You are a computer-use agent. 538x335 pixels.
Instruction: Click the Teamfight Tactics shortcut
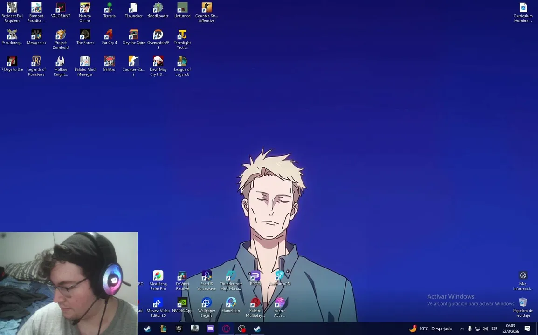tap(183, 39)
